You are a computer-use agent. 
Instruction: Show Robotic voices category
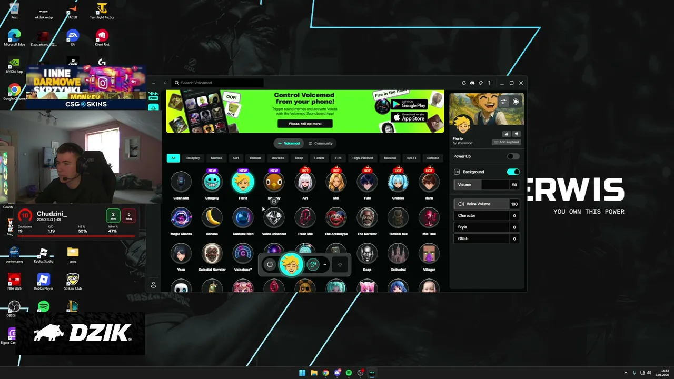(433, 158)
